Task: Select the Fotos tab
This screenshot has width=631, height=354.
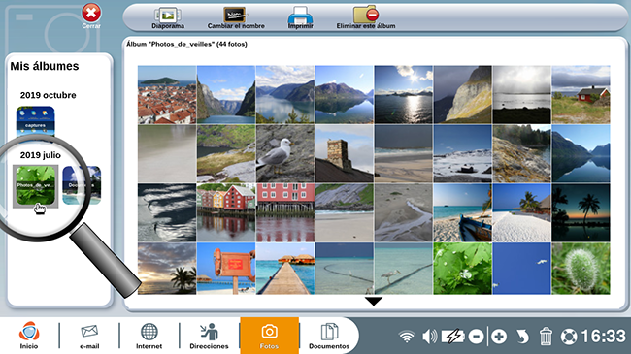Action: point(269,336)
